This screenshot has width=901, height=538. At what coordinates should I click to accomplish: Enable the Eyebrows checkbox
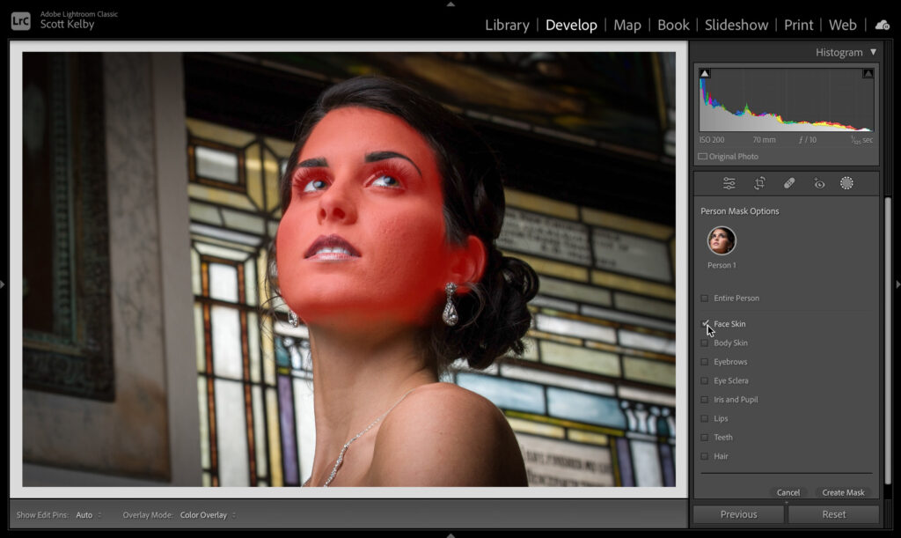(x=705, y=362)
